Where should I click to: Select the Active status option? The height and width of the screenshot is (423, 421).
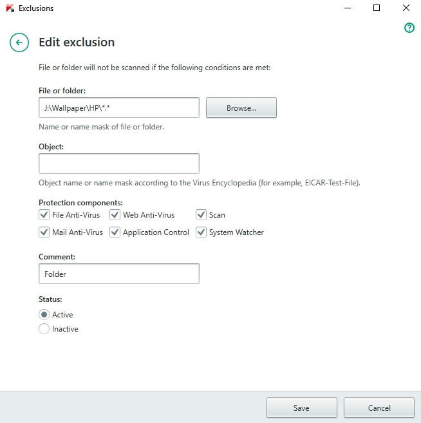[x=44, y=315]
